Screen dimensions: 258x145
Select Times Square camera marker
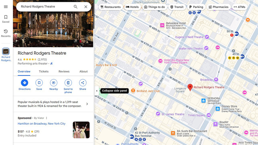(209, 115)
